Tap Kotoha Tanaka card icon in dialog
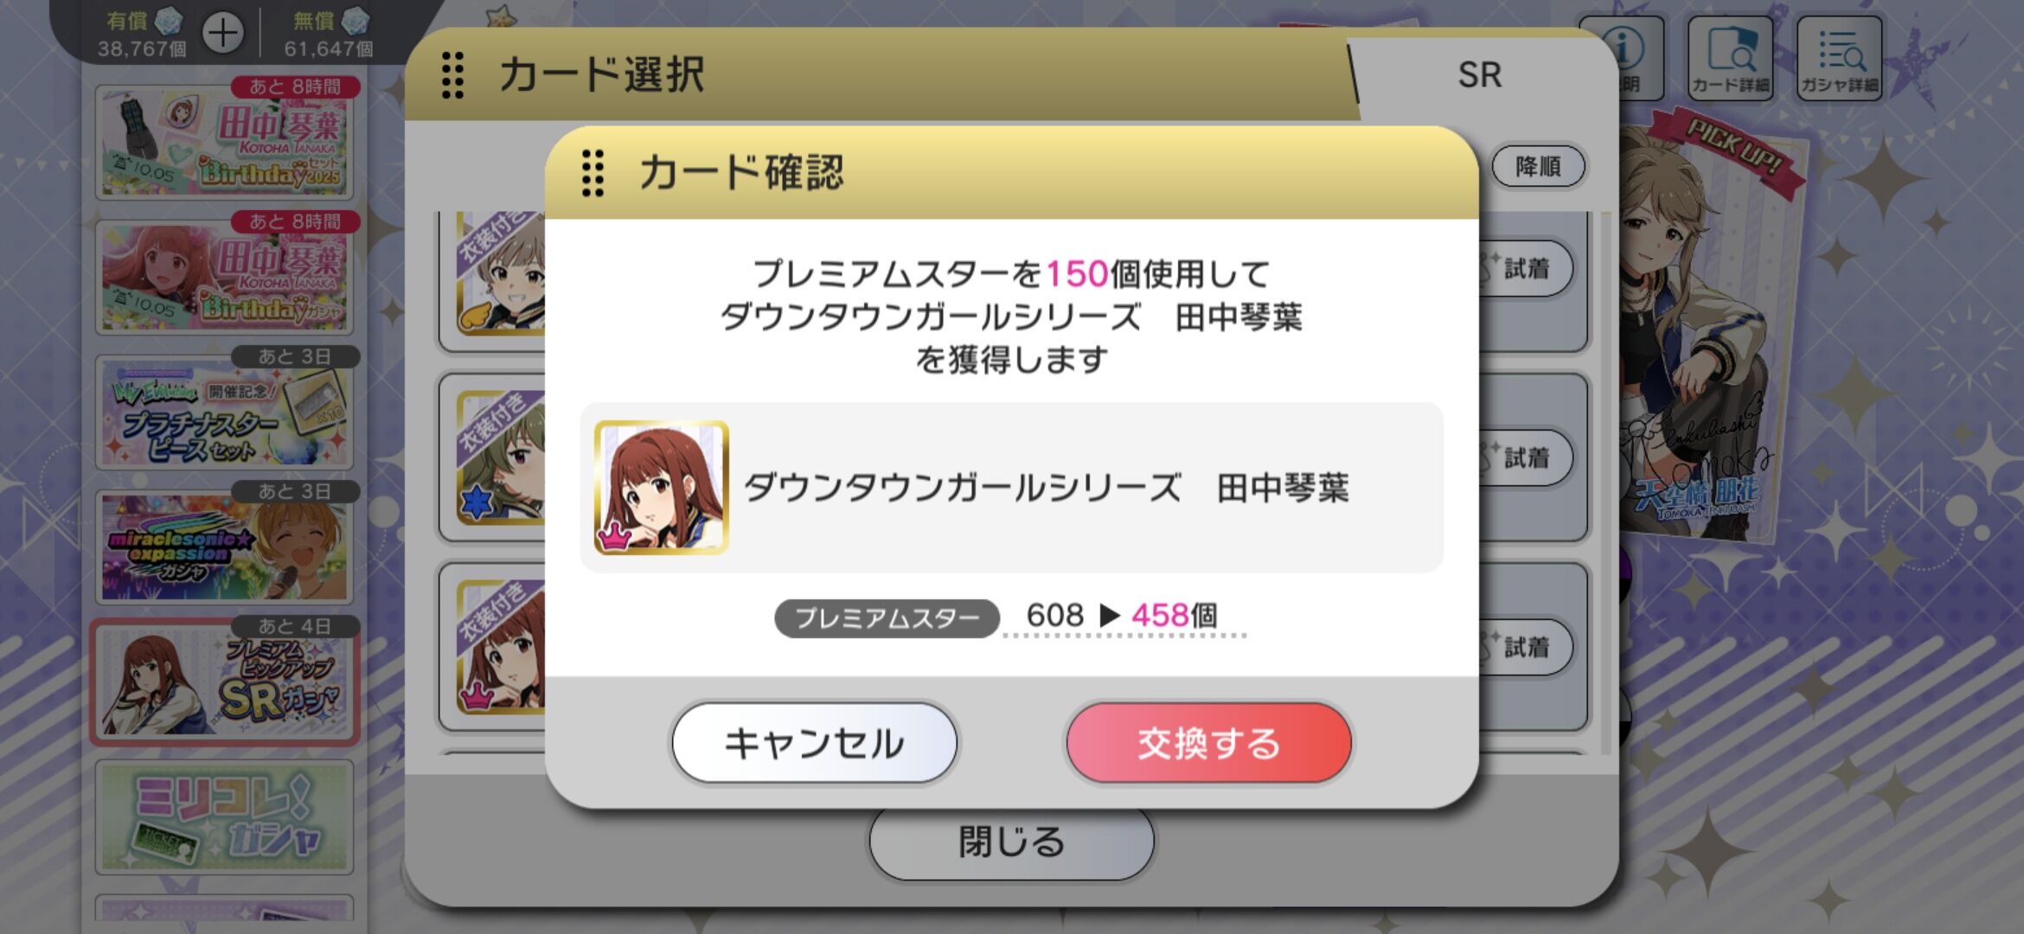 pos(661,488)
